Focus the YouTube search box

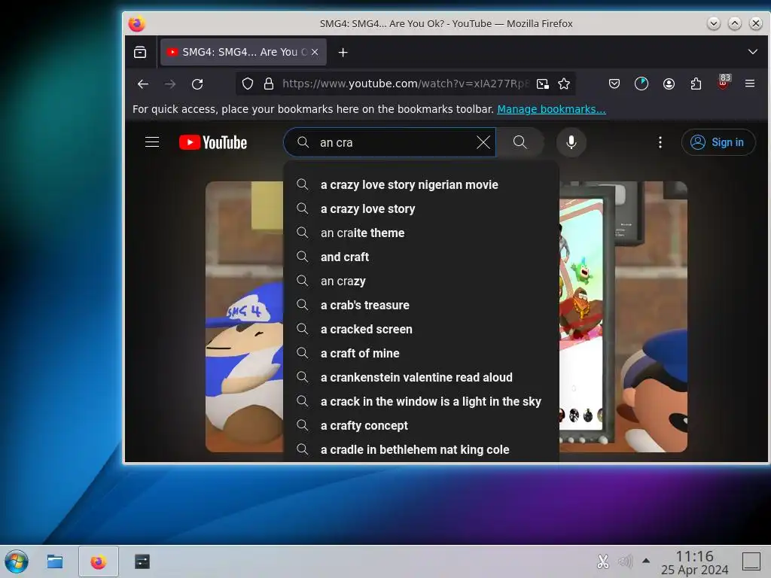coord(389,142)
